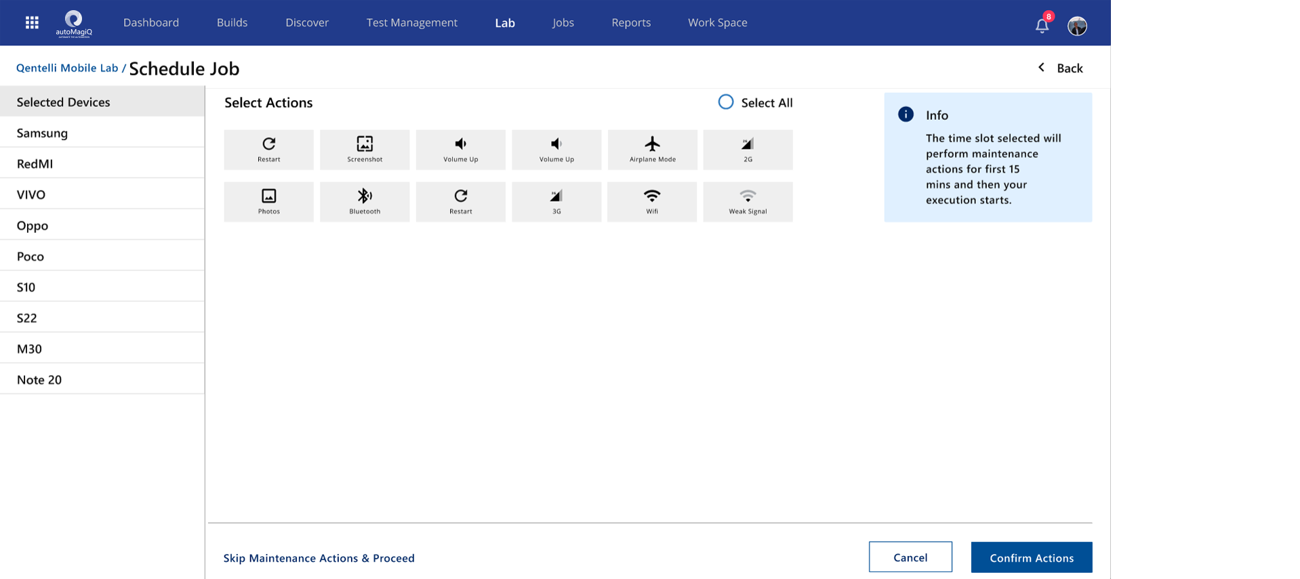Click Skip Maintenance Actions & Proceed
The width and height of the screenshot is (1300, 579).
click(x=319, y=558)
